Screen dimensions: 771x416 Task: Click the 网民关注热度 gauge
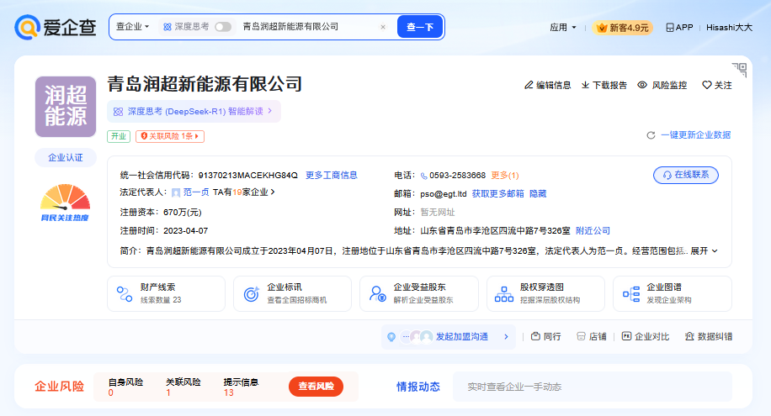66,203
